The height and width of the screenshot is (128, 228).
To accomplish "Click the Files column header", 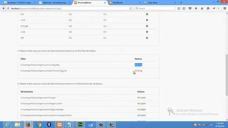I will click(x=23, y=59).
